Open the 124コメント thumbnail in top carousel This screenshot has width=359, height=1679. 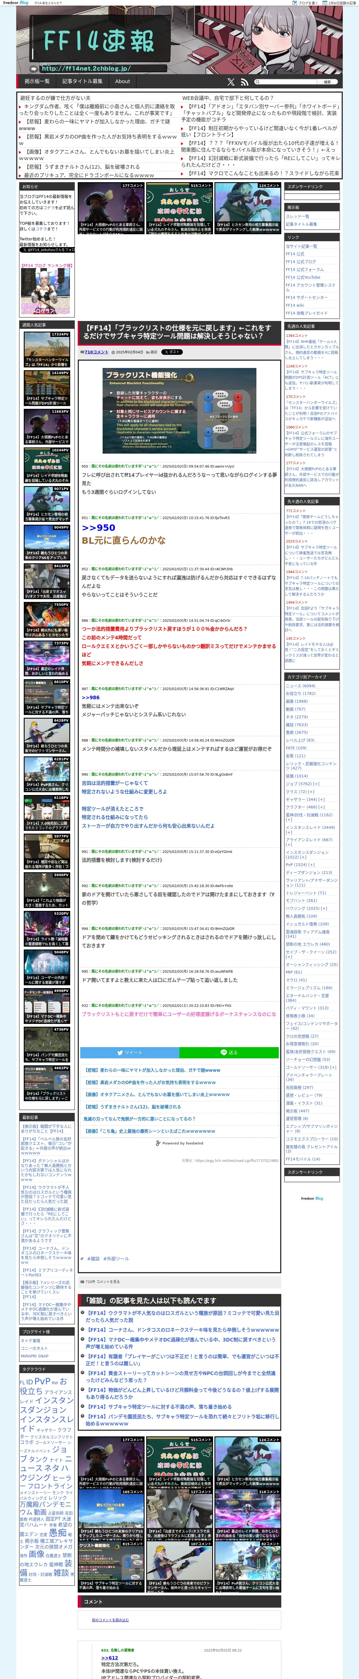tap(248, 208)
